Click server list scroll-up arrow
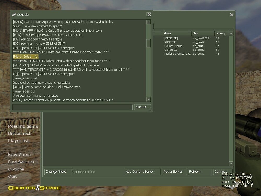 (x=231, y=33)
